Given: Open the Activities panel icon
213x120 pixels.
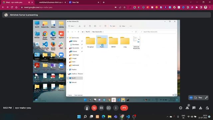Looking at the screenshot, I should click(x=200, y=108).
